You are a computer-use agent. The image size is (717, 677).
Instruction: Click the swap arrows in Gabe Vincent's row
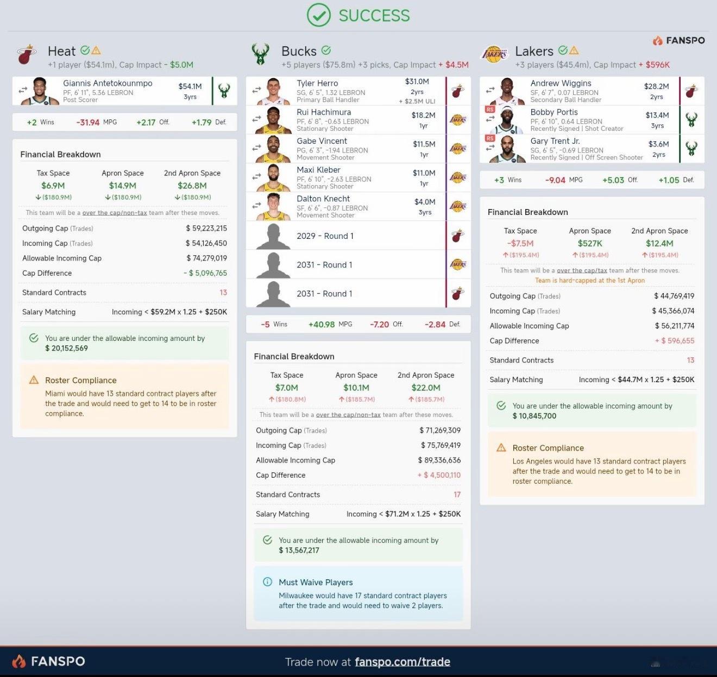[x=256, y=148]
